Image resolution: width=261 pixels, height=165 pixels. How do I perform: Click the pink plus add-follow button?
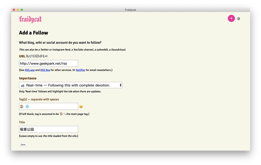click(231, 18)
